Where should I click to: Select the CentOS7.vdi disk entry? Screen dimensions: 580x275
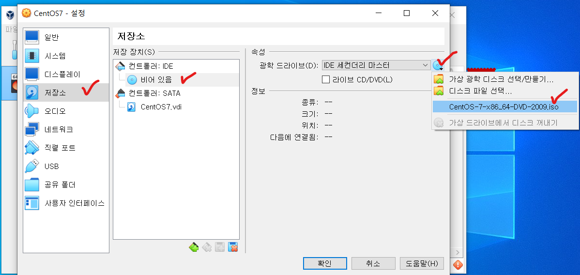click(x=161, y=107)
